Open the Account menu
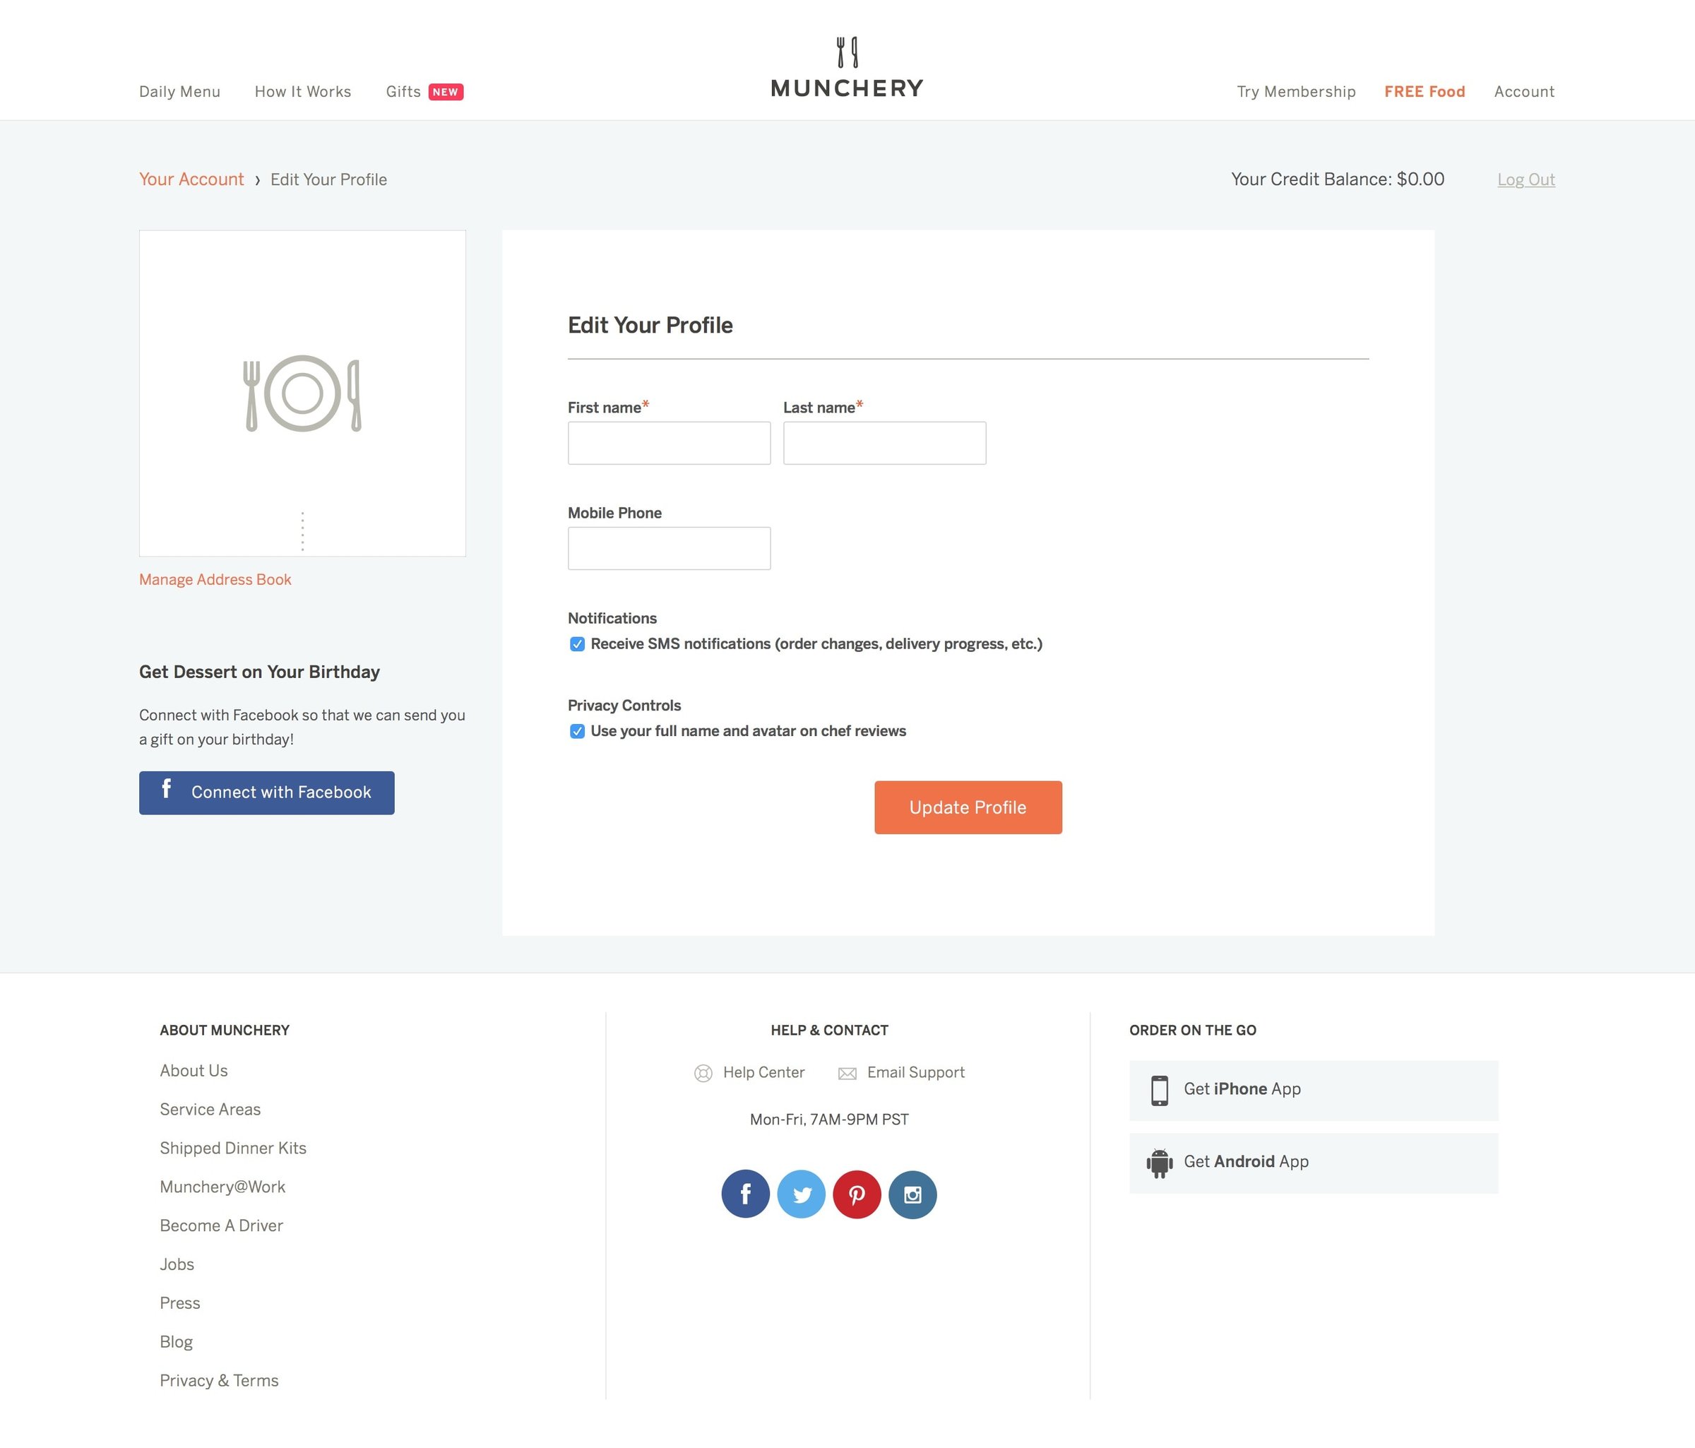 click(1524, 92)
